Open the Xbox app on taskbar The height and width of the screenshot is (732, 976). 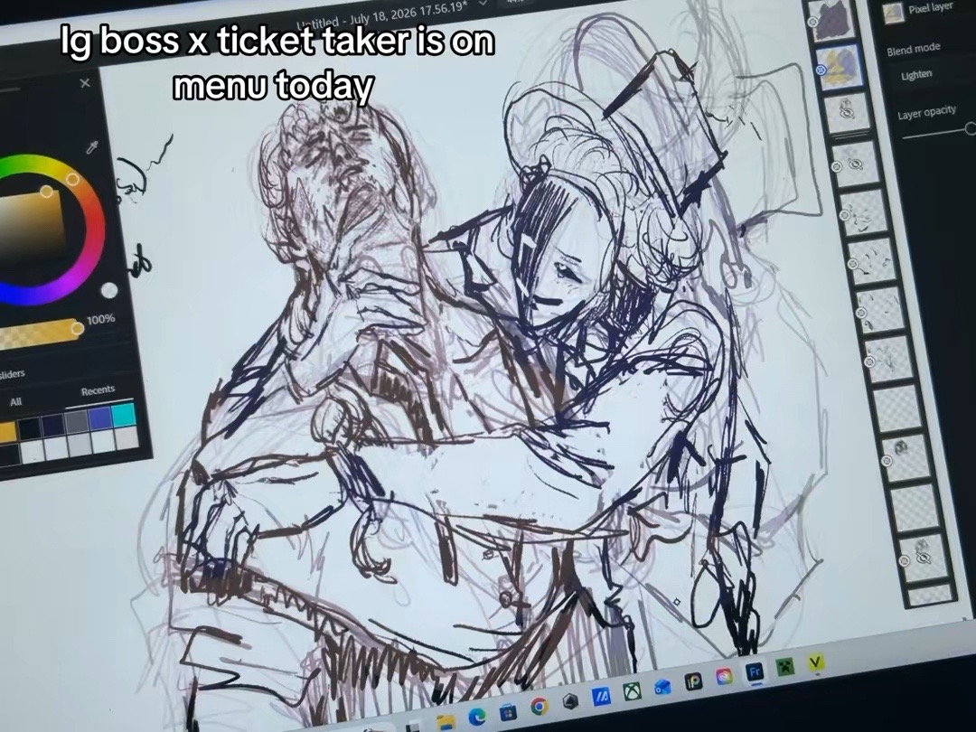point(633,690)
